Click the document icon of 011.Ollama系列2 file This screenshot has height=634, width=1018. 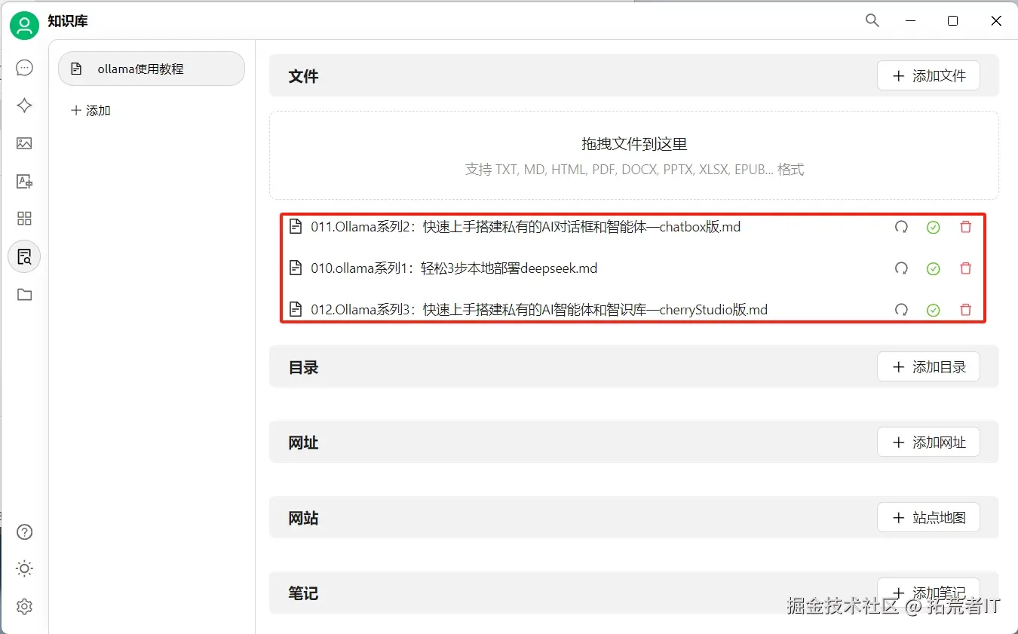point(296,226)
